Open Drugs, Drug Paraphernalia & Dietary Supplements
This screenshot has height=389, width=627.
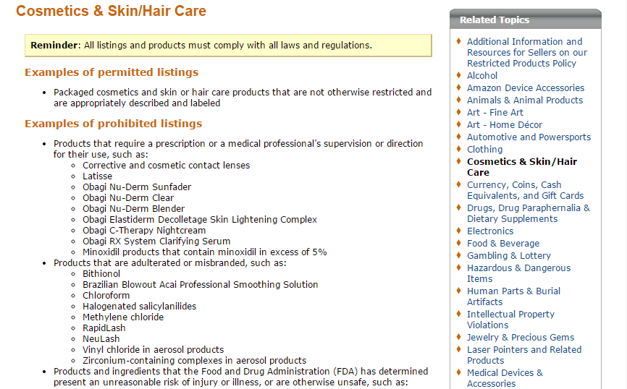pos(529,213)
